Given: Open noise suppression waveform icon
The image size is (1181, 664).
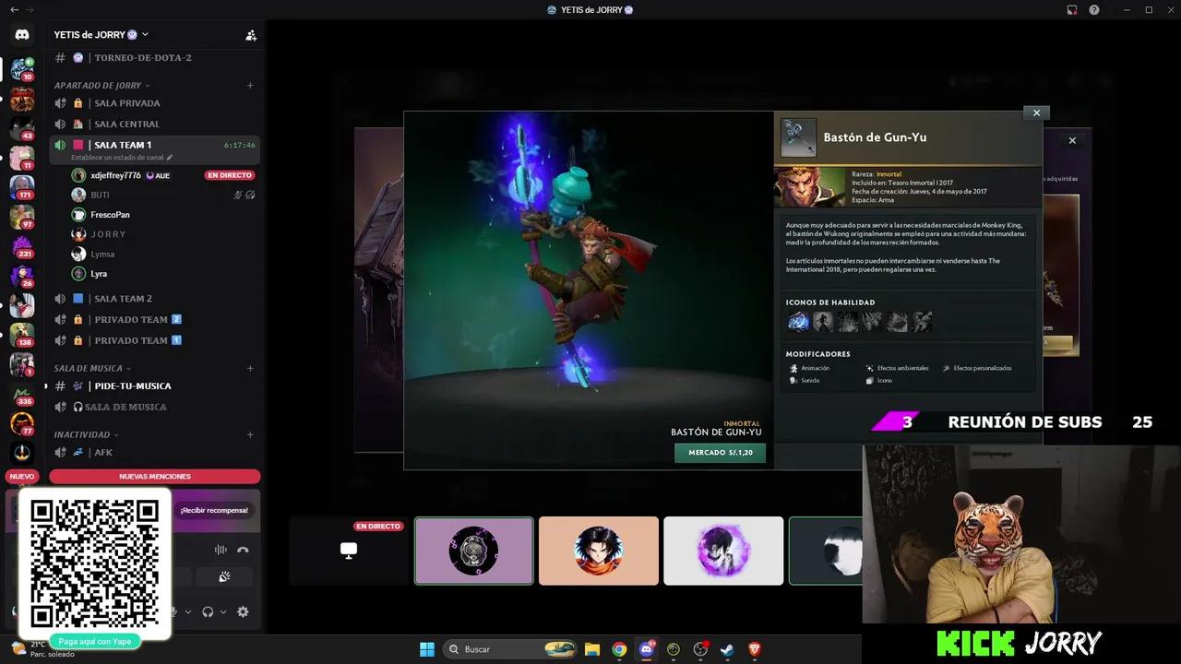Looking at the screenshot, I should pyautogui.click(x=221, y=550).
